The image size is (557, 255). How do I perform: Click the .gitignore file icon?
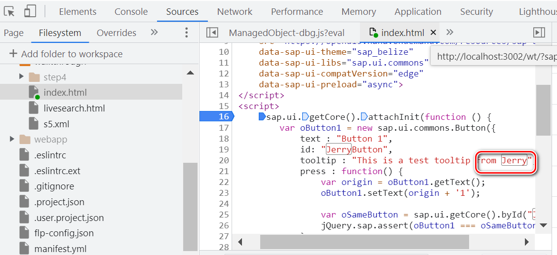tap(24, 186)
